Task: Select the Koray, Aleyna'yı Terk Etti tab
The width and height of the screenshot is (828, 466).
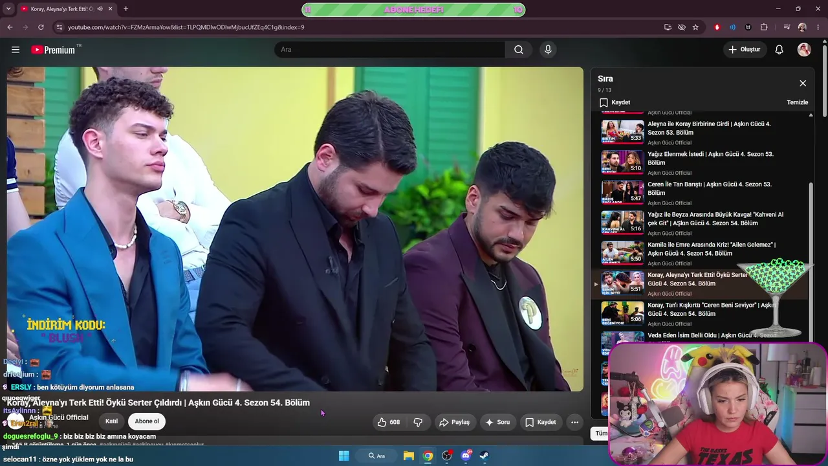Action: (61, 9)
